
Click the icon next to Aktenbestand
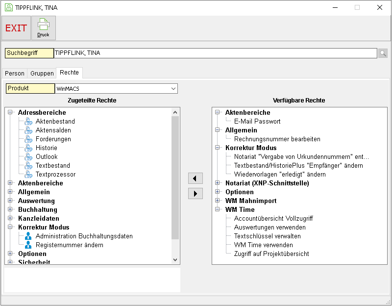click(28, 121)
